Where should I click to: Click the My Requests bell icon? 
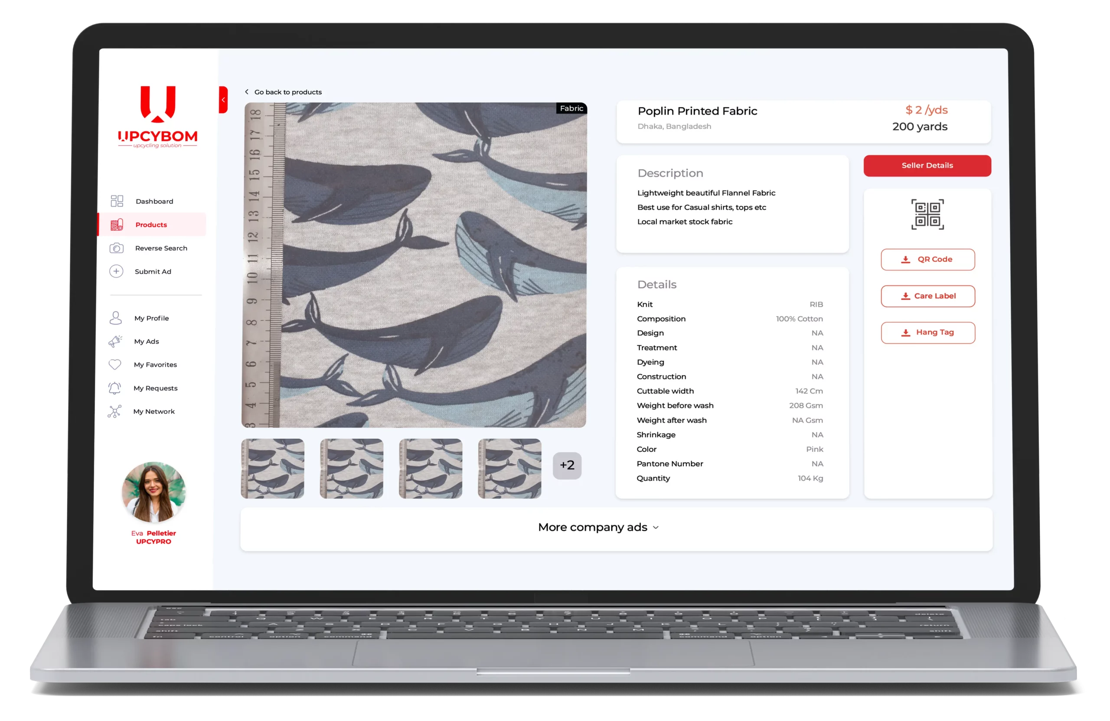[x=114, y=388]
